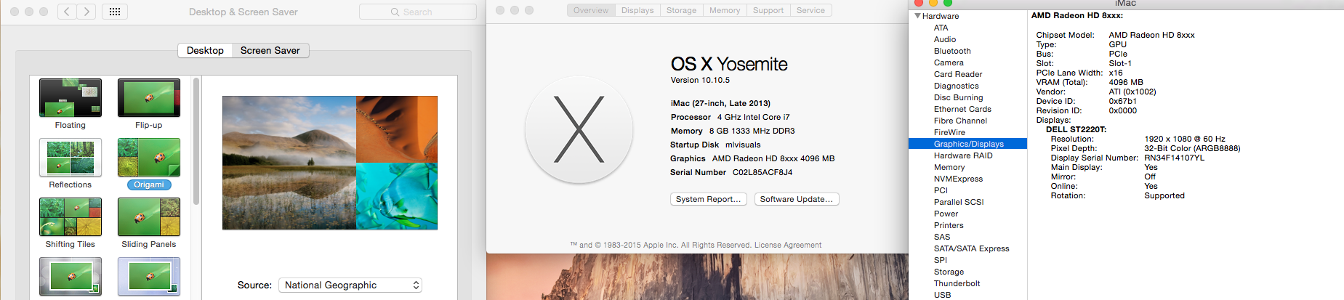The width and height of the screenshot is (1344, 300).
Task: Open the Displays tab in About This Mac
Action: pos(637,10)
